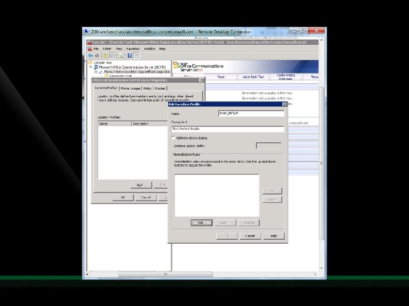This screenshot has height=306, width=409.
Task: Click the Forest node icon in the tree
Action: (x=101, y=71)
